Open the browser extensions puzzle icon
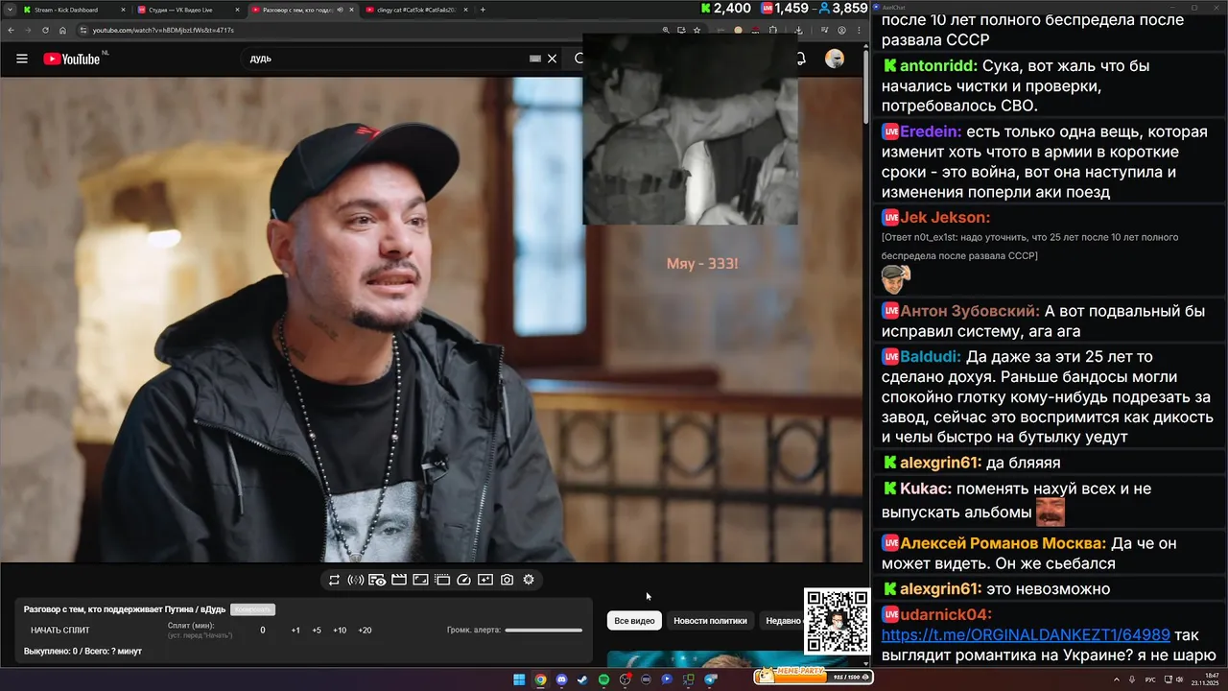This screenshot has height=691, width=1228. [772, 30]
